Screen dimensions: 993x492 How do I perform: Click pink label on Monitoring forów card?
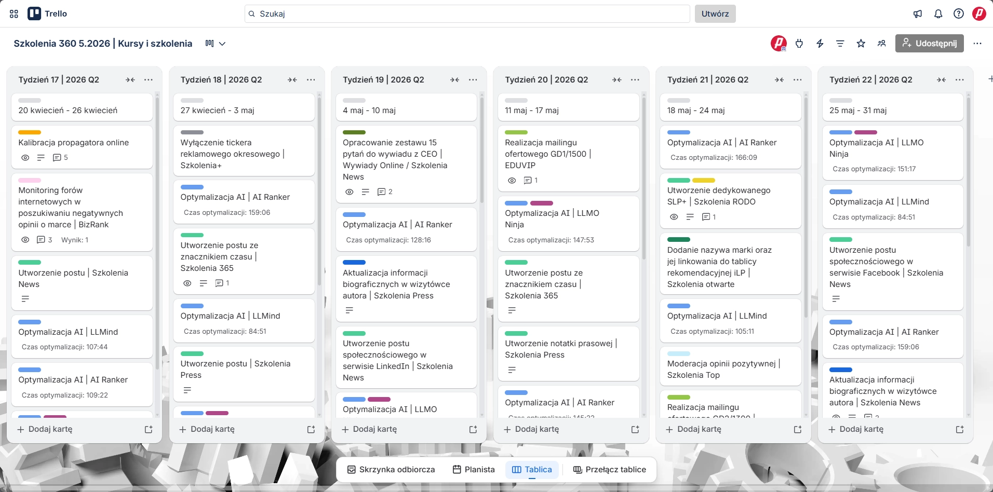click(30, 181)
